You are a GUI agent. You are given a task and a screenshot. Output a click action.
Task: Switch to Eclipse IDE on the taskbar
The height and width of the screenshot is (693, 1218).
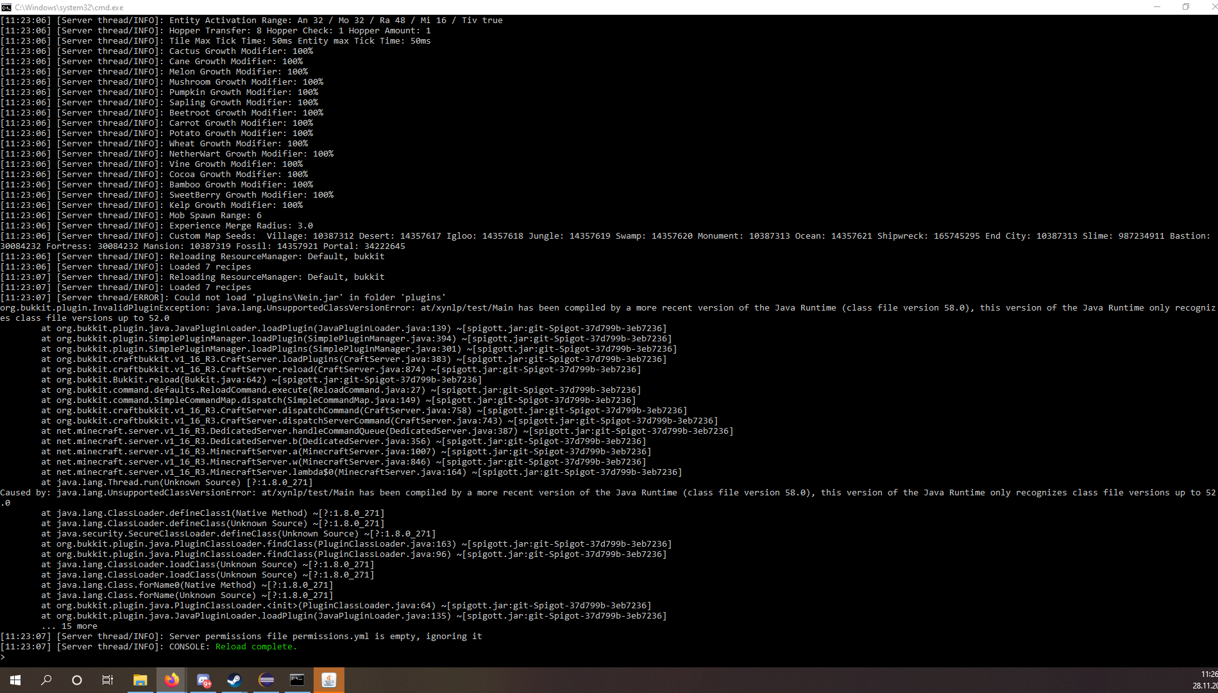[x=266, y=680]
